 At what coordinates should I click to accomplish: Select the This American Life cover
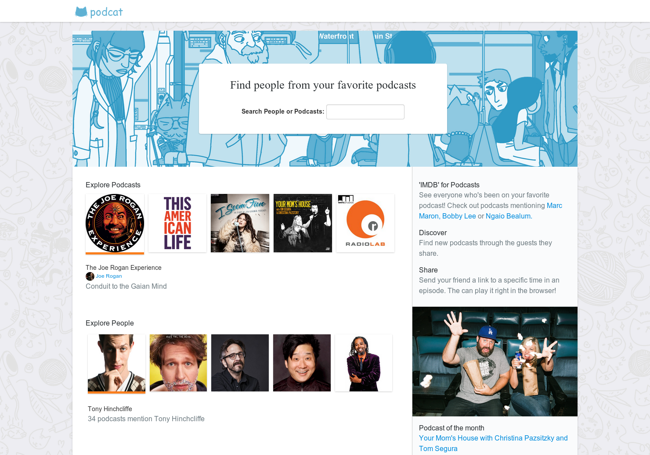pyautogui.click(x=177, y=223)
